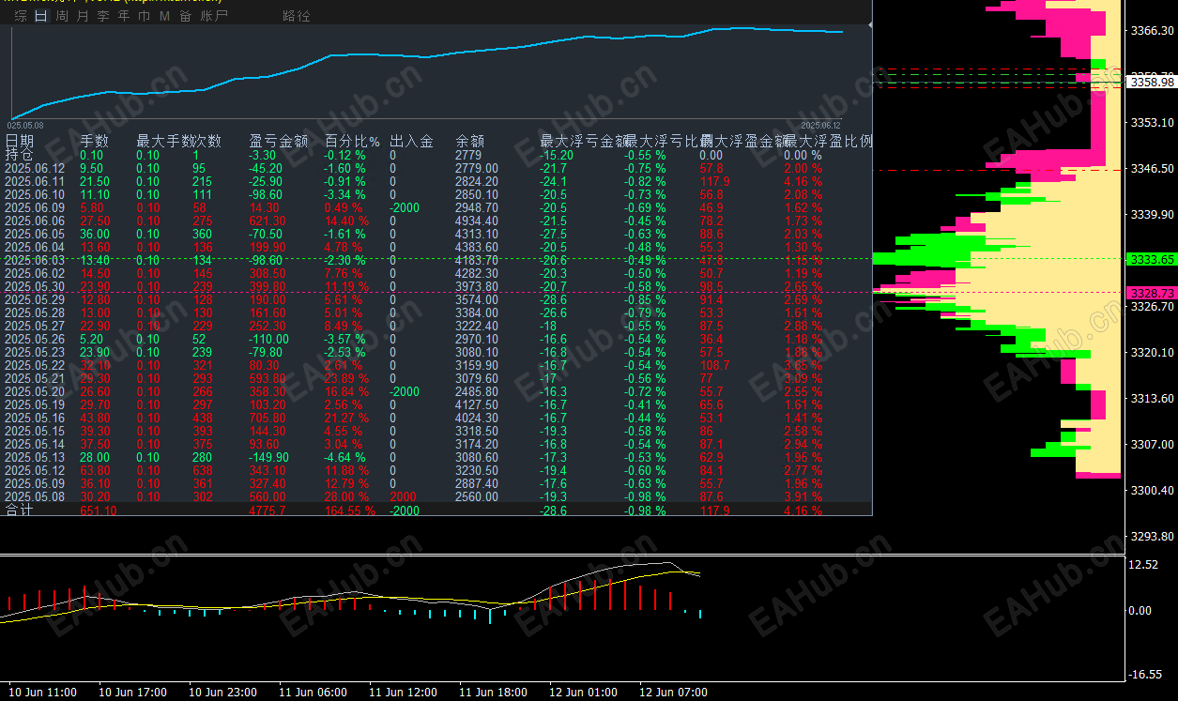Click the M tab
Screen dimensions: 1178x701
click(x=164, y=16)
